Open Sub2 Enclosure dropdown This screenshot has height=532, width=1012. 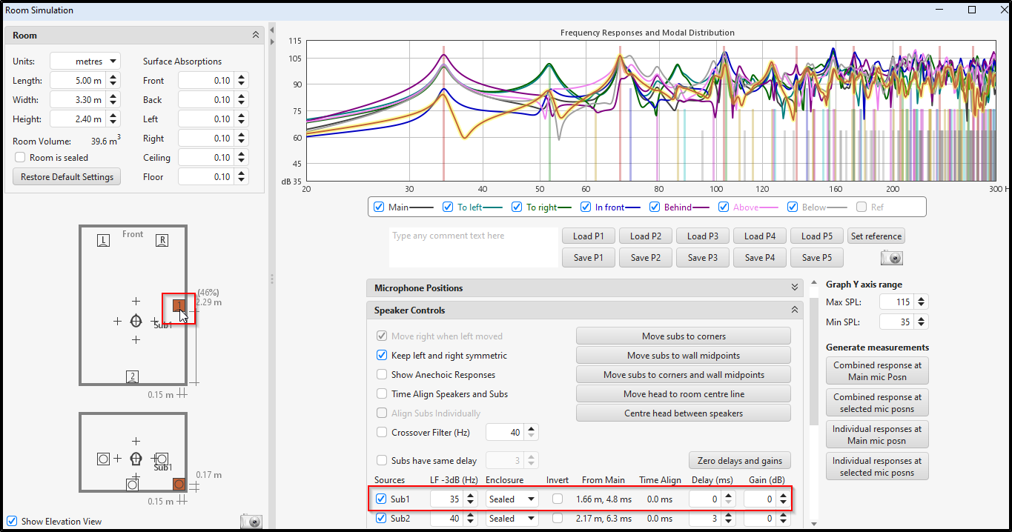point(512,519)
